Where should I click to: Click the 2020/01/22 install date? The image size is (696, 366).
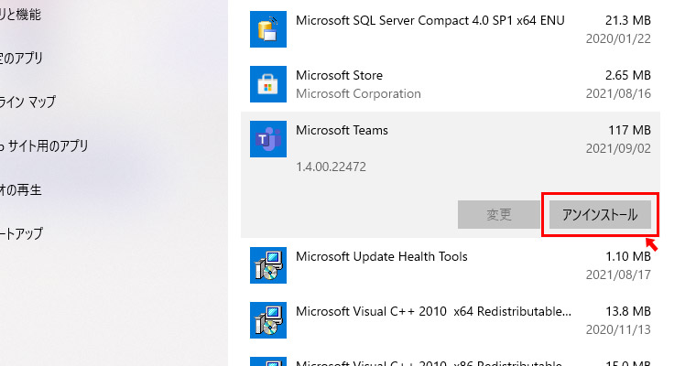pyautogui.click(x=618, y=39)
